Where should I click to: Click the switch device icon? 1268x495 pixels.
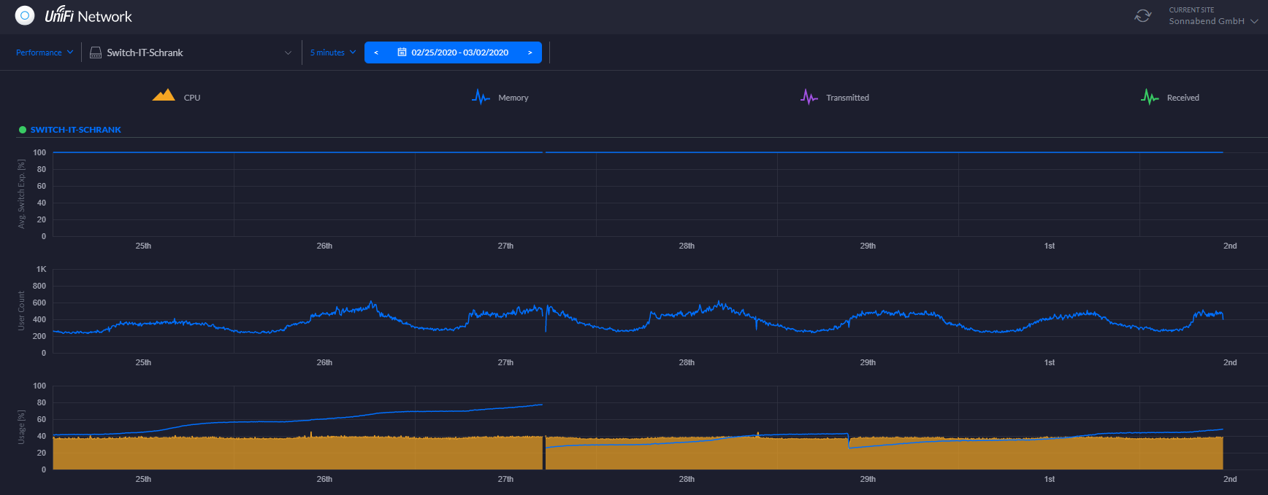[96, 52]
